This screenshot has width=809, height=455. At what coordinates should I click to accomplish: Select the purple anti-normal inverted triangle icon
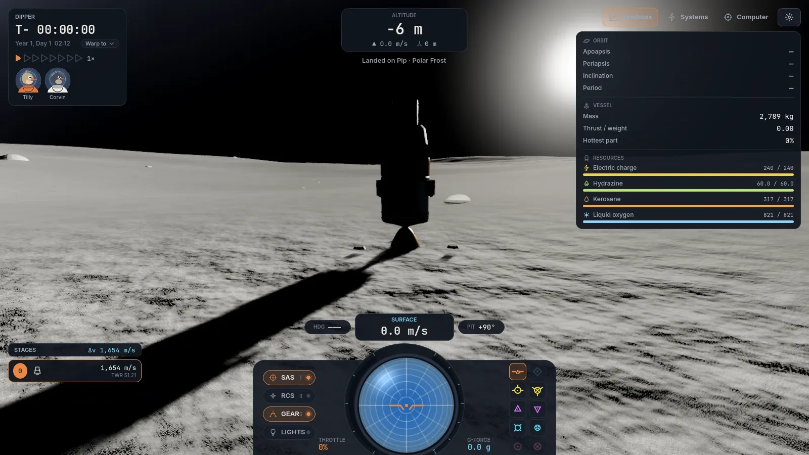[x=537, y=409]
